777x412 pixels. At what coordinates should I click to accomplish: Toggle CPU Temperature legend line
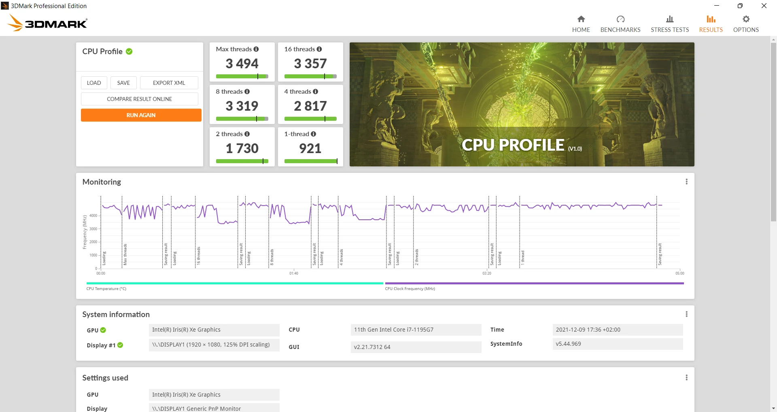pyautogui.click(x=235, y=284)
